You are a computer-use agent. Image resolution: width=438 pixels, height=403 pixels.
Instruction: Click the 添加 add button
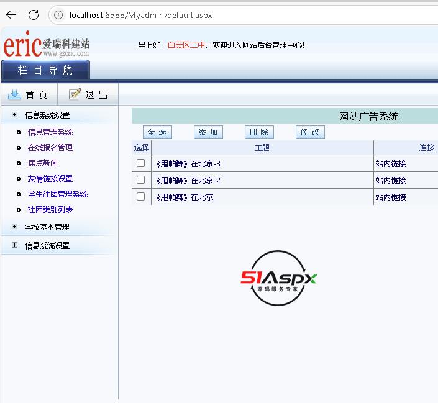pos(208,132)
